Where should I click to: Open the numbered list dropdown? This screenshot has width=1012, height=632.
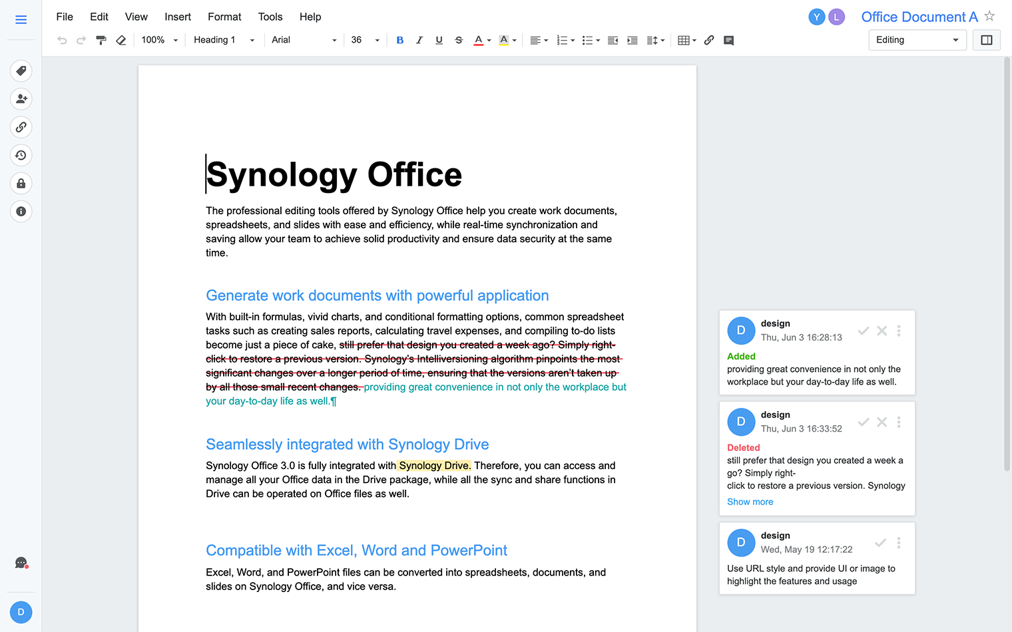[566, 41]
